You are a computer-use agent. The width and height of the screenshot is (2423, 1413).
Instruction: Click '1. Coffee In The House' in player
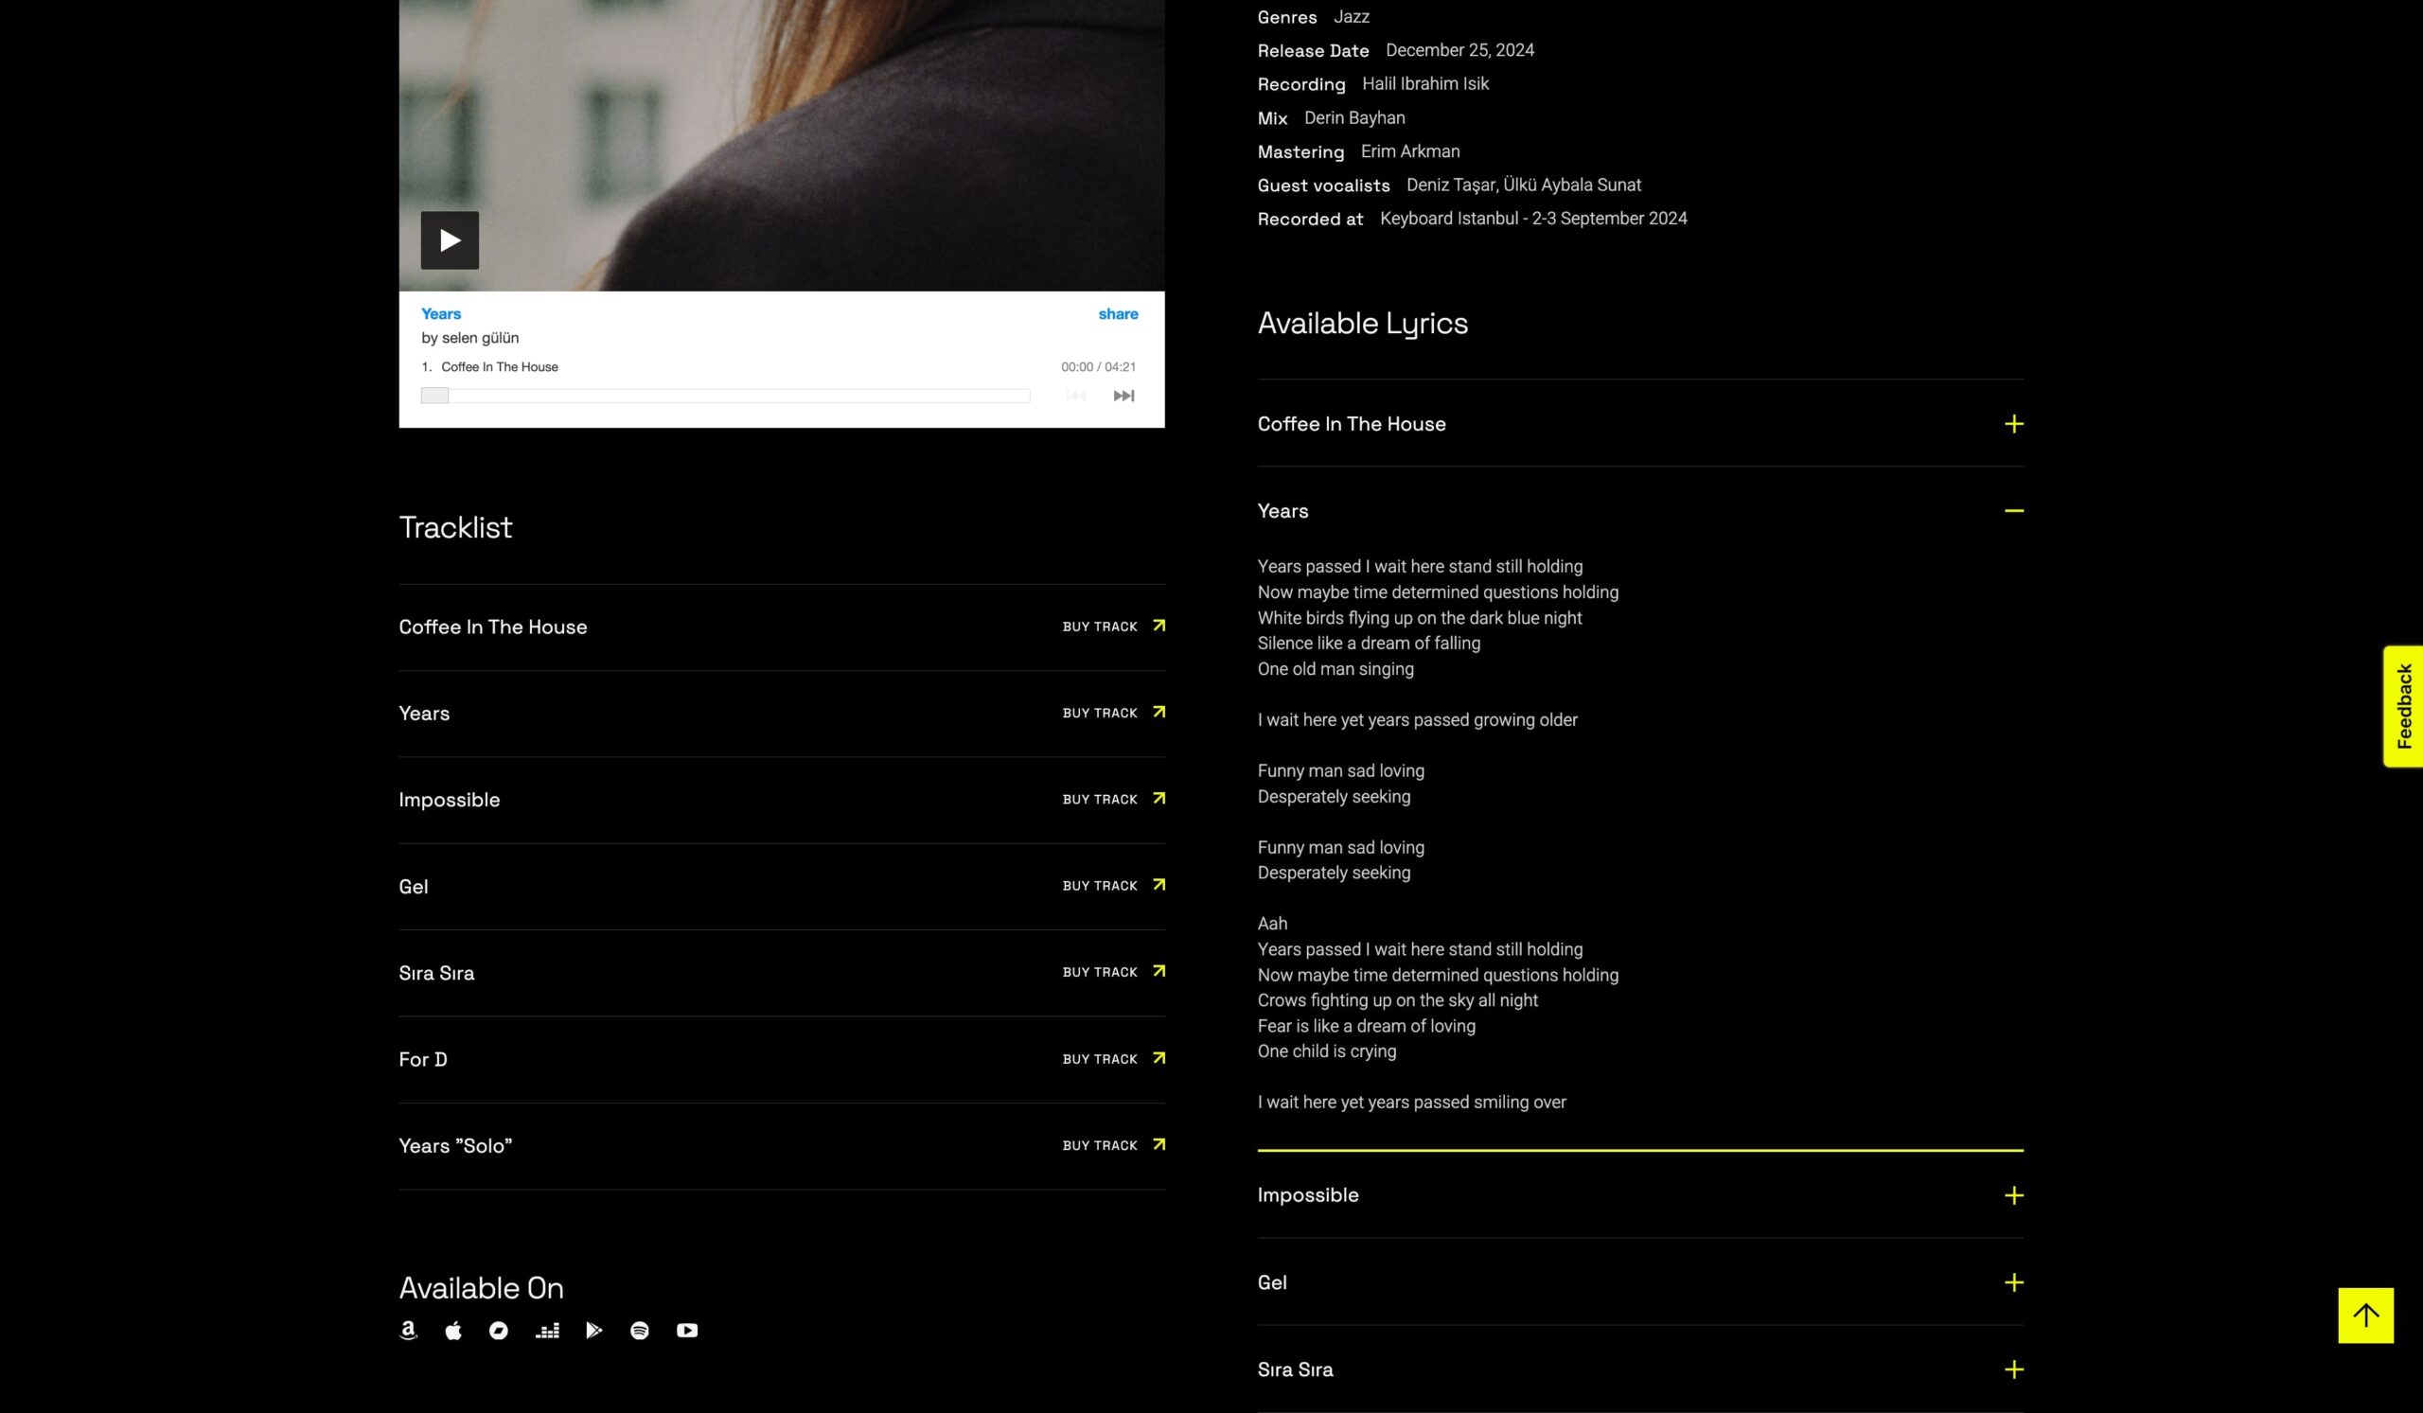[489, 366]
